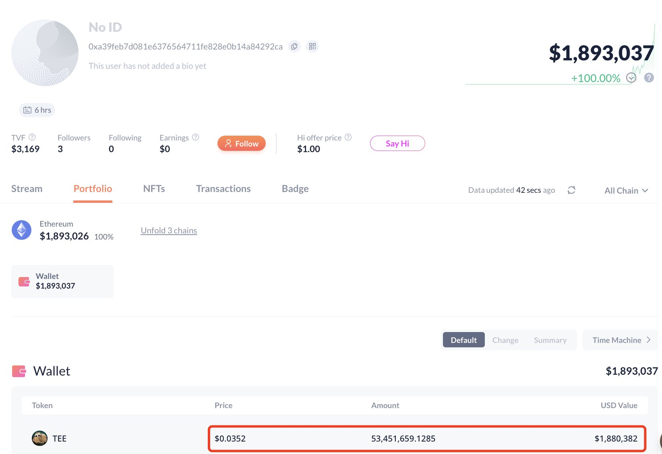Viewport: 662px width, 454px height.
Task: Click the Hi offer price info icon
Action: tap(348, 137)
